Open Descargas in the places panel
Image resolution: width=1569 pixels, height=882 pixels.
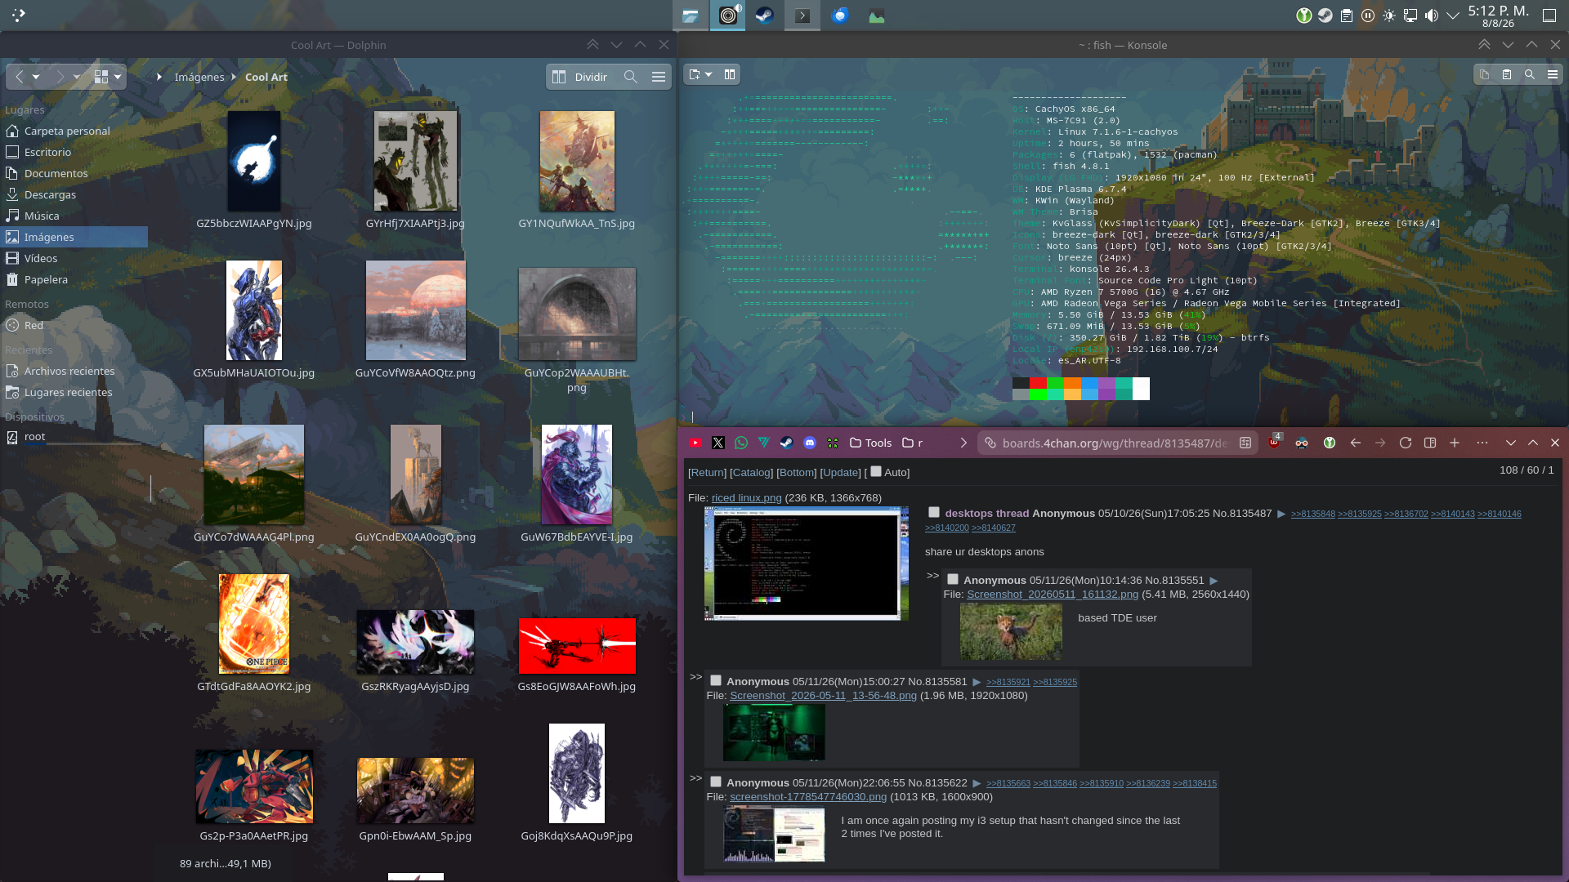74,194
